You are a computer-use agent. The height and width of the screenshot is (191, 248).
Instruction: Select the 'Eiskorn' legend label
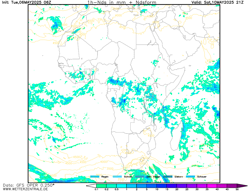[x=179, y=177]
